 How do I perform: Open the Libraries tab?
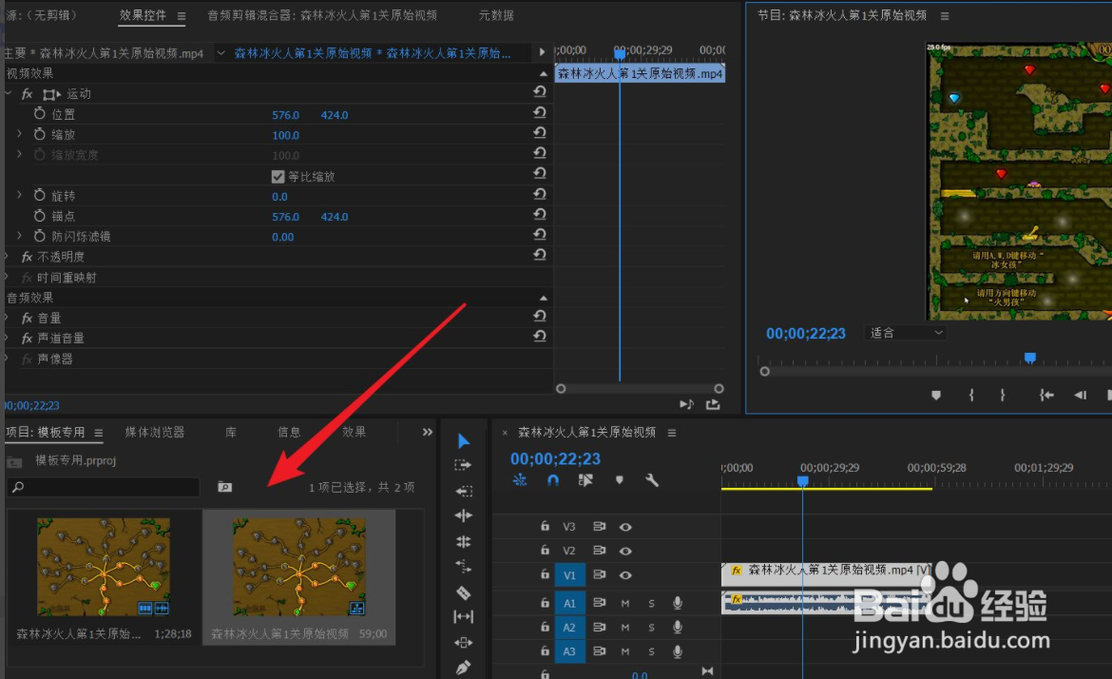231,432
